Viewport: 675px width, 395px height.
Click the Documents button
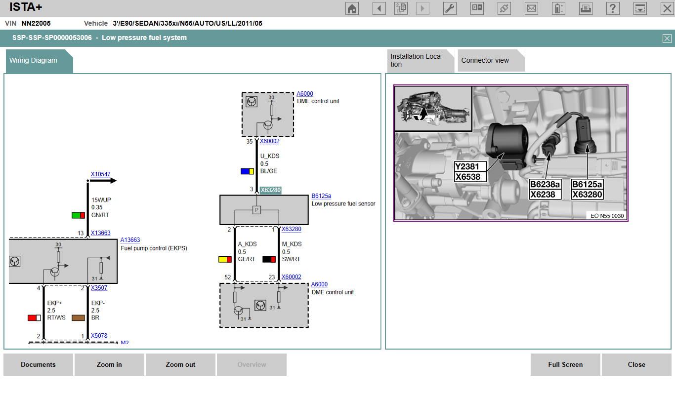tap(39, 365)
